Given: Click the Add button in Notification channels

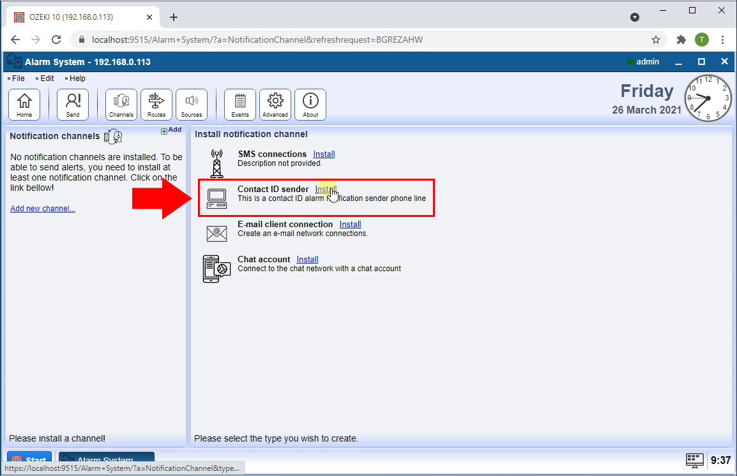Looking at the screenshot, I should 171,130.
